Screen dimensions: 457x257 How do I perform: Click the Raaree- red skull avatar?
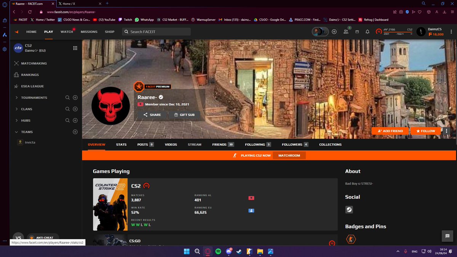(x=111, y=105)
